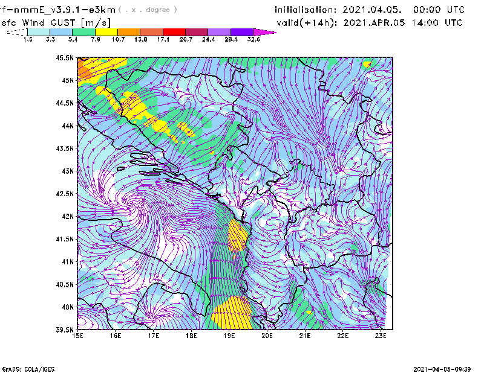Click the 19E longitude label
484x373 pixels.
[229, 336]
